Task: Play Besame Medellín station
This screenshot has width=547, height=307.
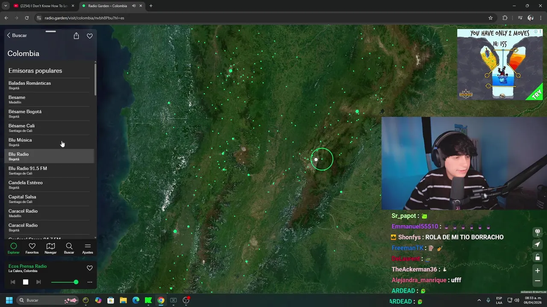Action: (x=49, y=99)
